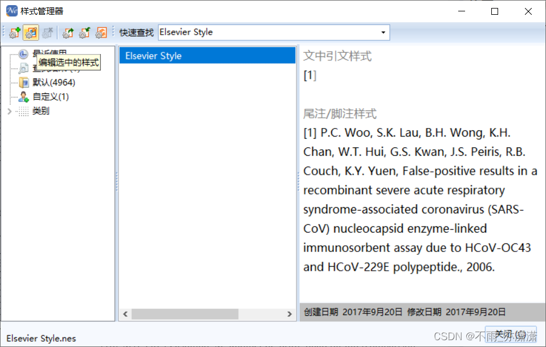Select the search results magnifier icon
The image size is (546, 347).
23,68
